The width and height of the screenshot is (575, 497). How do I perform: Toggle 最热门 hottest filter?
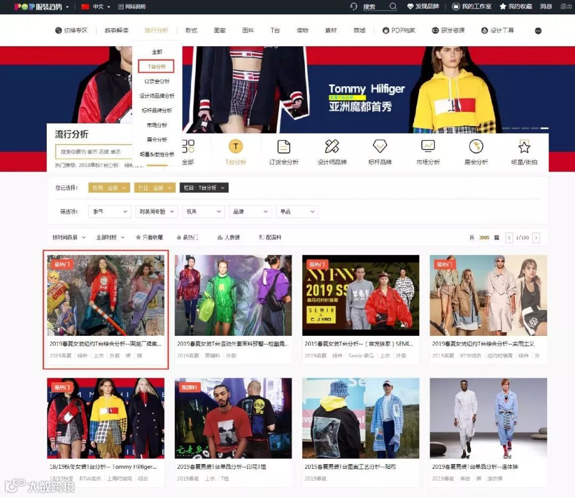[187, 237]
